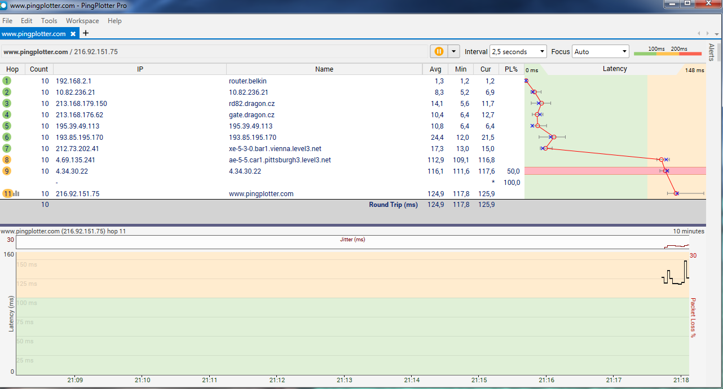
Task: Click hop 1 green circle icon
Action: [x=7, y=81]
